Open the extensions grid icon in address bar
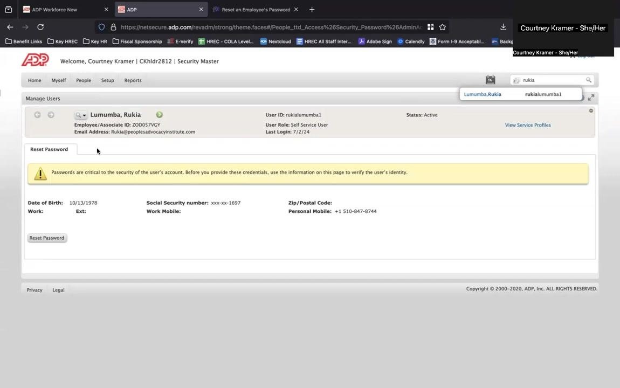The height and width of the screenshot is (388, 620). (431, 27)
